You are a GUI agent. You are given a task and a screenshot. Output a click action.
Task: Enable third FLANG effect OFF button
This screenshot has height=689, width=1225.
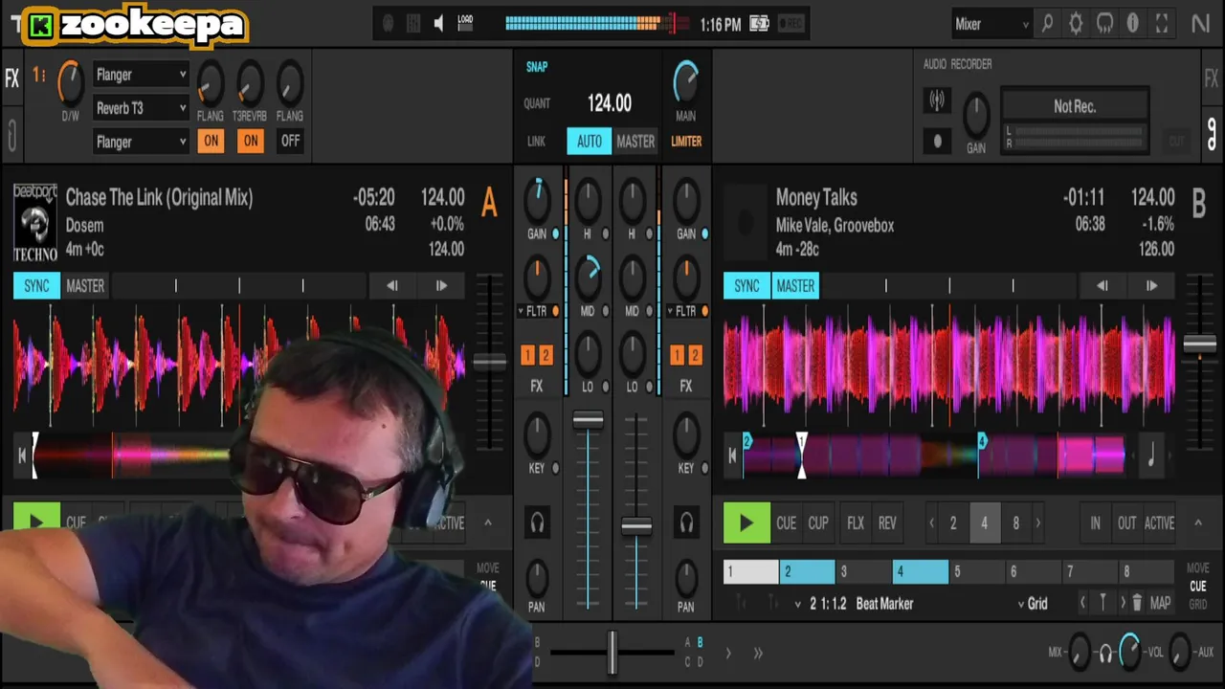coord(290,141)
